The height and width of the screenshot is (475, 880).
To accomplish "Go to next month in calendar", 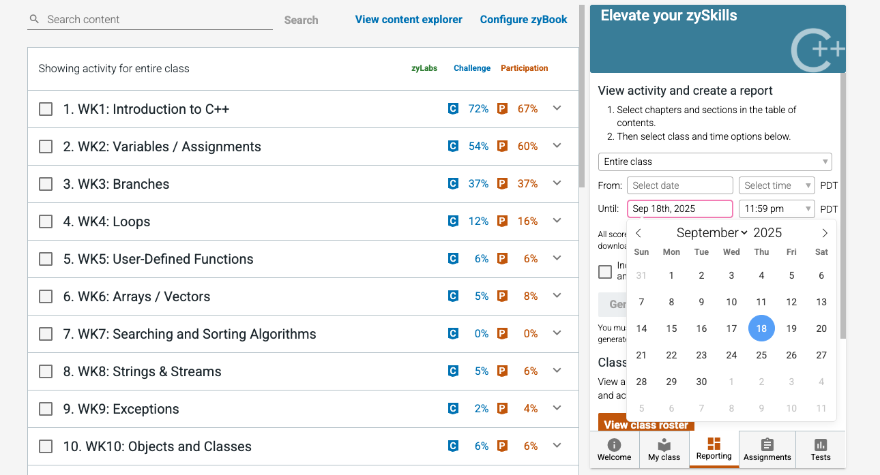I will (x=825, y=233).
